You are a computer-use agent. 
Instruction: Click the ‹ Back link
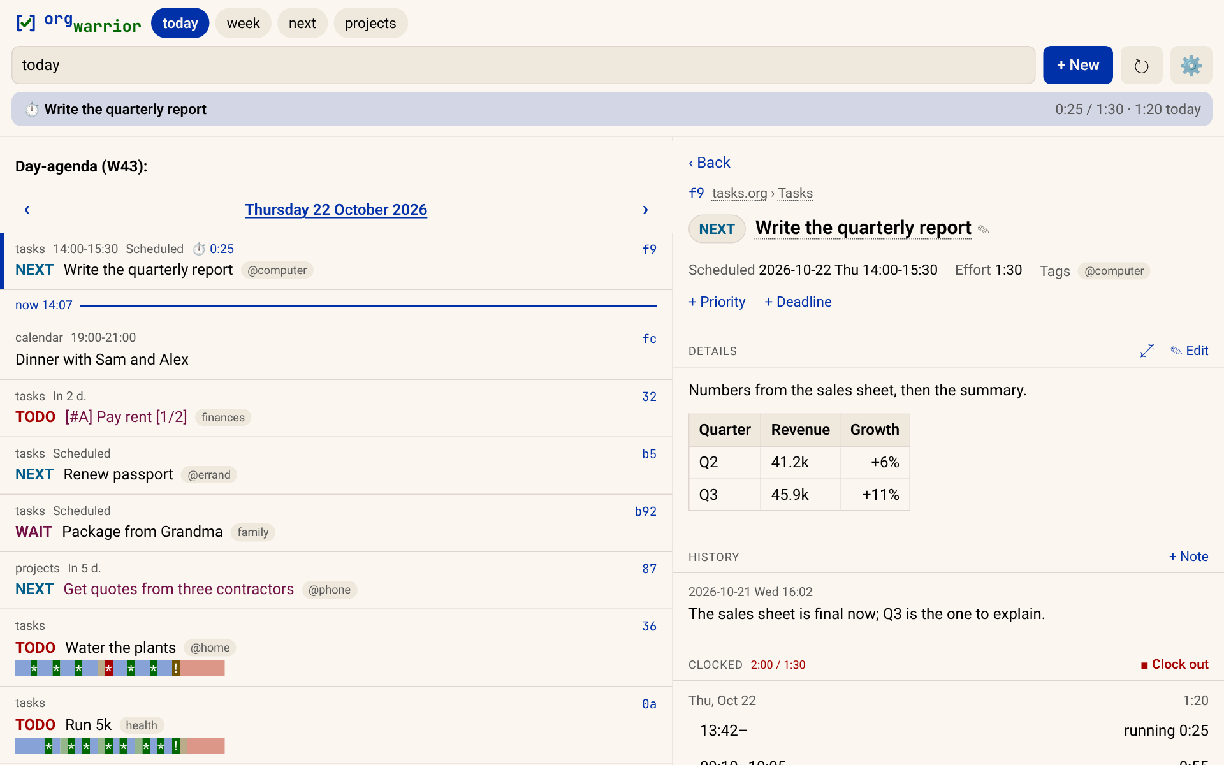709,163
